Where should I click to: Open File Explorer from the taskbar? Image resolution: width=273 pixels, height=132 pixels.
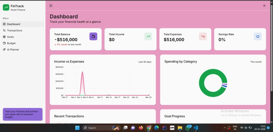pyautogui.click(x=180, y=128)
